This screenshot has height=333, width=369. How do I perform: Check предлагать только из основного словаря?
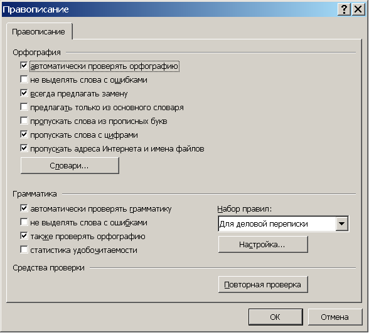point(24,107)
